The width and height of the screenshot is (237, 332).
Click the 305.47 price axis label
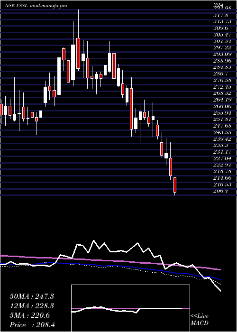point(222,35)
